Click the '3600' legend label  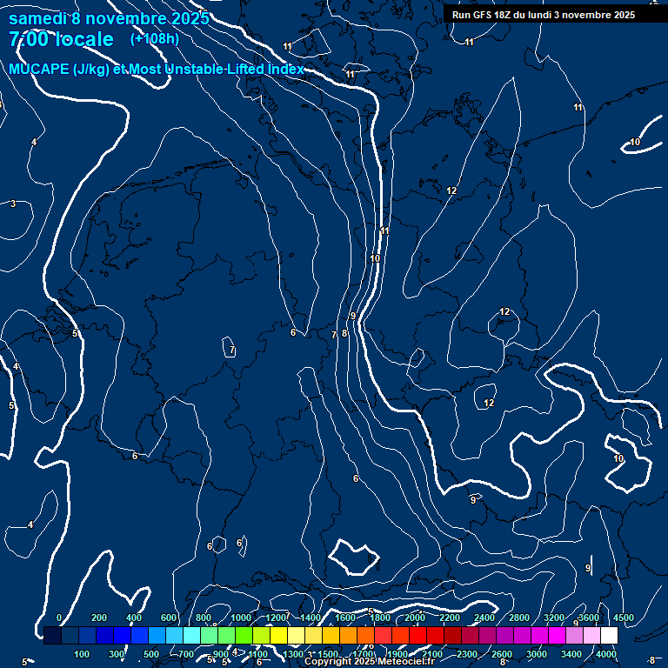(589, 618)
